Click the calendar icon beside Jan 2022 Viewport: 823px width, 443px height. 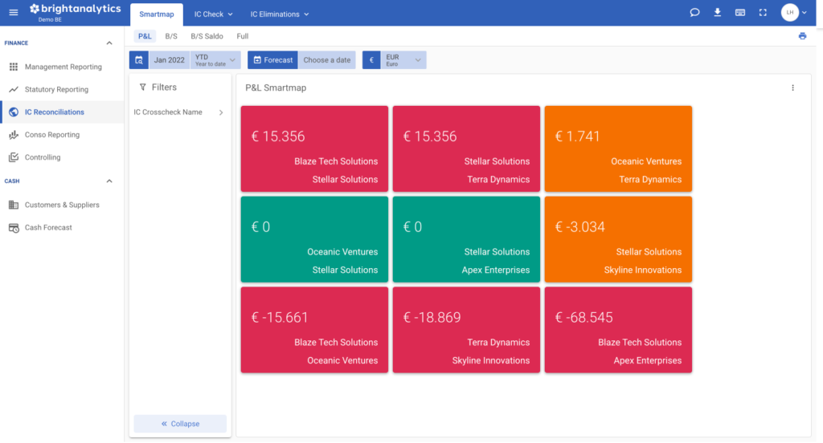139,60
